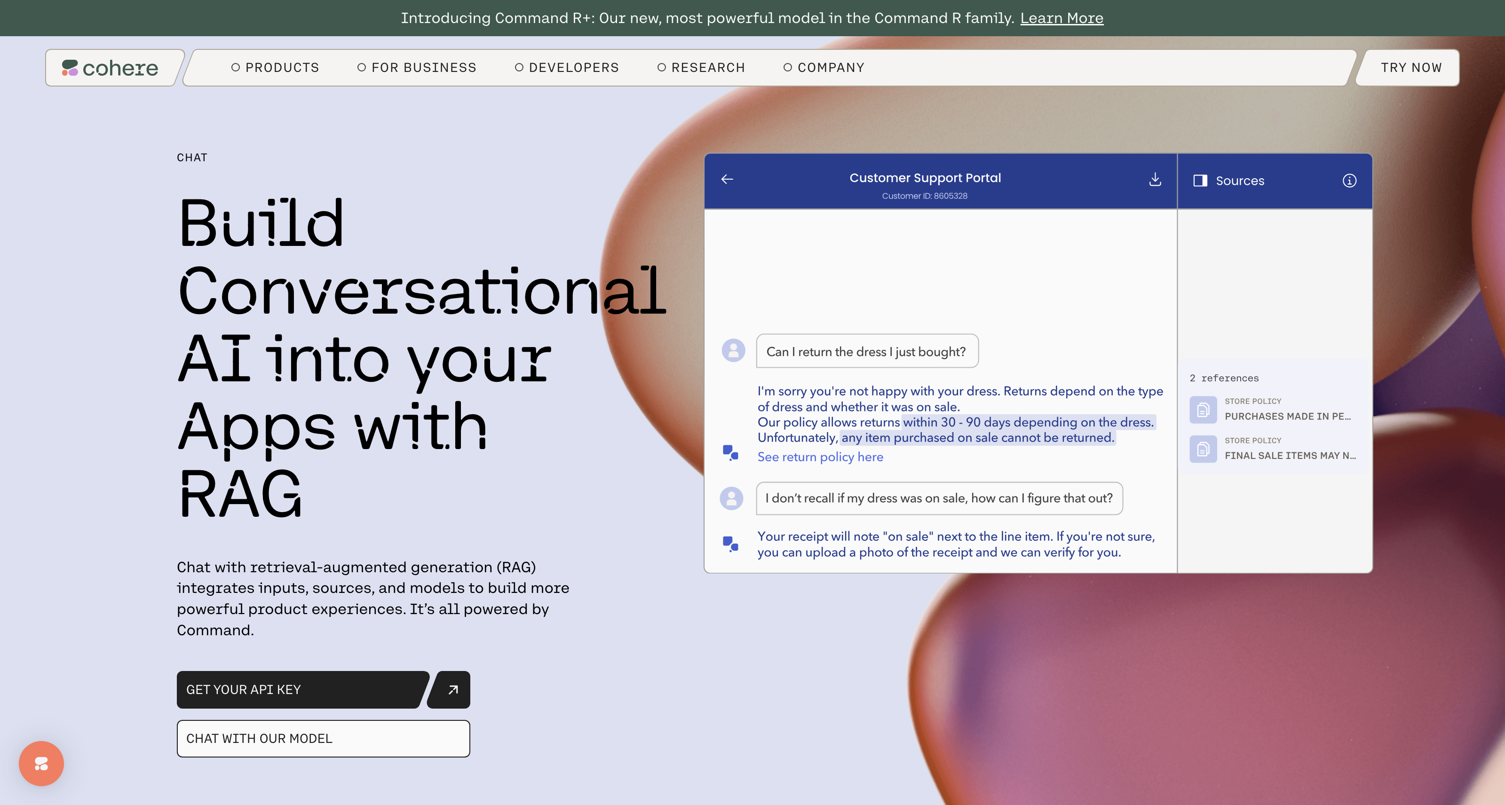Click Chat With Our Model button

coord(323,738)
